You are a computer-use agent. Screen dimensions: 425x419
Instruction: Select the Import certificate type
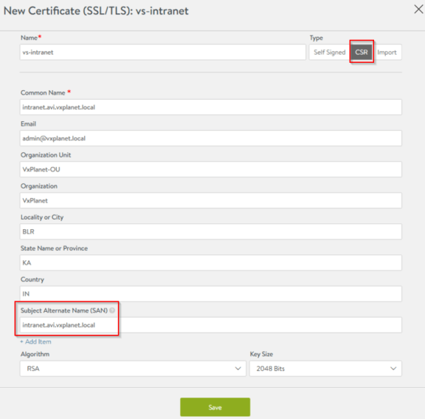[x=387, y=52]
